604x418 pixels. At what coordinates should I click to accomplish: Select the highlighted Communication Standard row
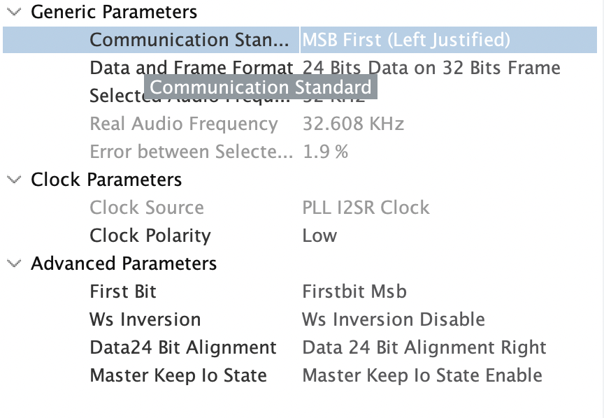(192, 40)
